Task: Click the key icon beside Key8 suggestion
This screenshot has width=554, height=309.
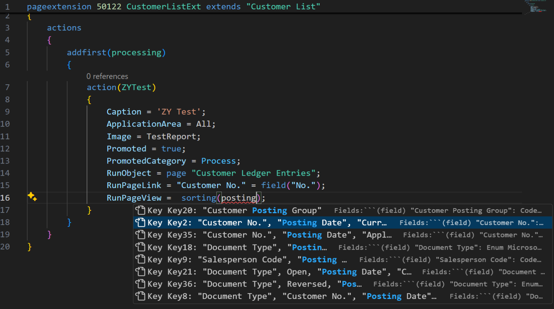Action: coord(140,296)
